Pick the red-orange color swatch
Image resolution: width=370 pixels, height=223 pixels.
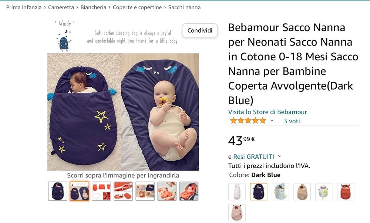[346, 192]
